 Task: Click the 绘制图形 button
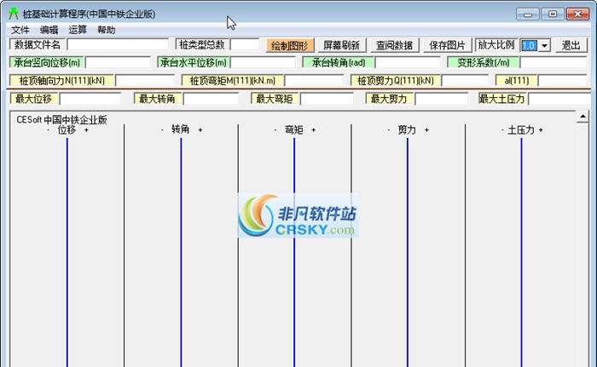tap(290, 45)
